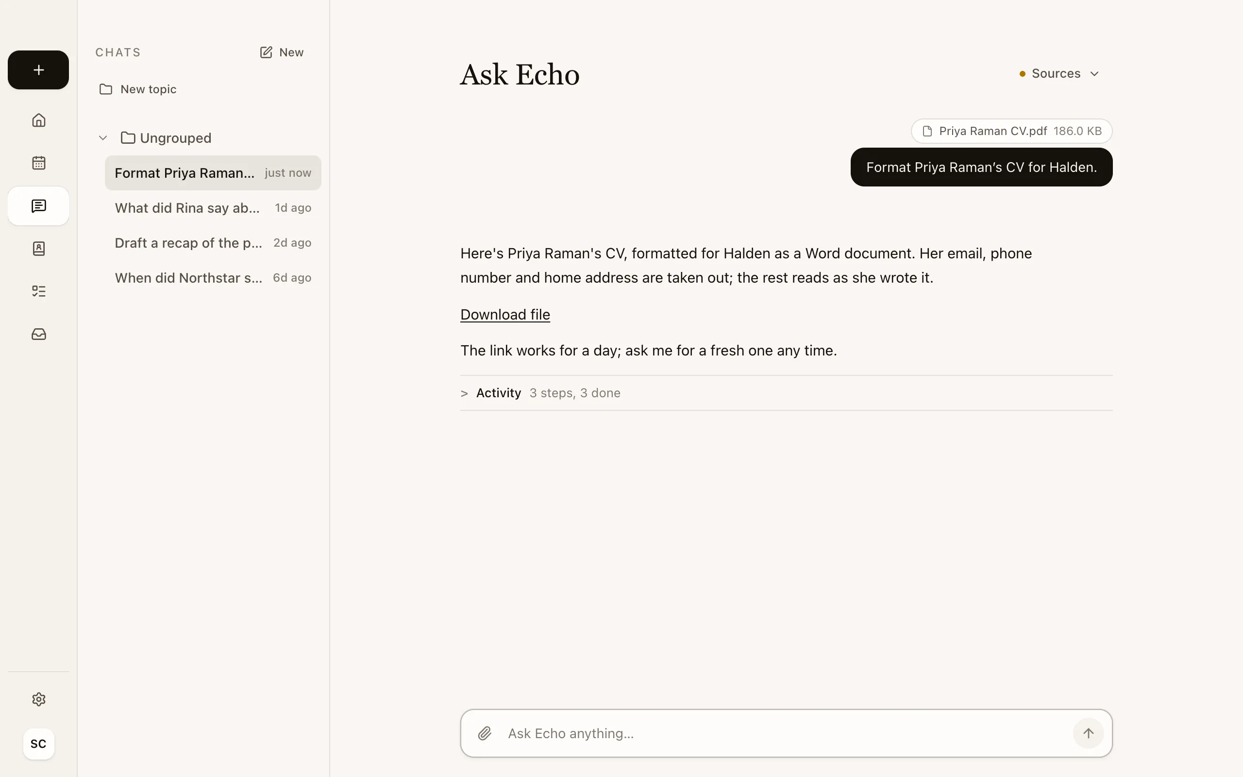Click the paperclip attach icon
Viewport: 1243px width, 777px height.
pos(485,733)
